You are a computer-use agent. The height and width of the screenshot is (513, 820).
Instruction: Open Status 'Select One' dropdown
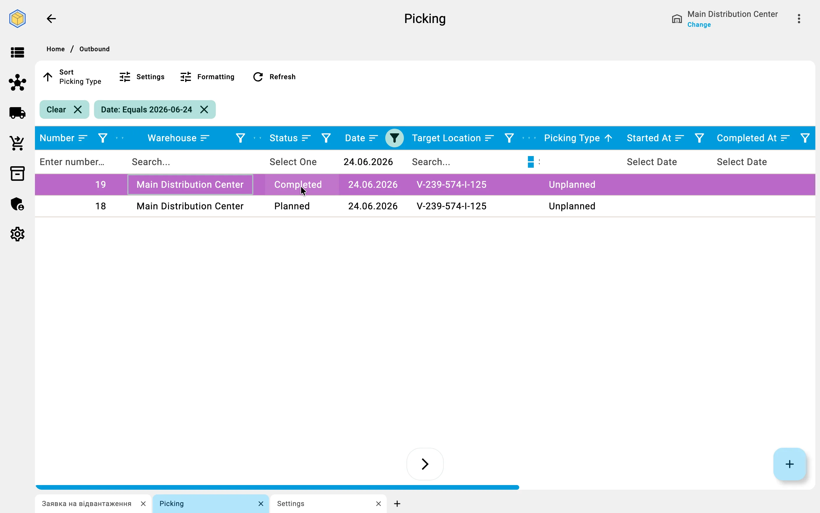293,162
